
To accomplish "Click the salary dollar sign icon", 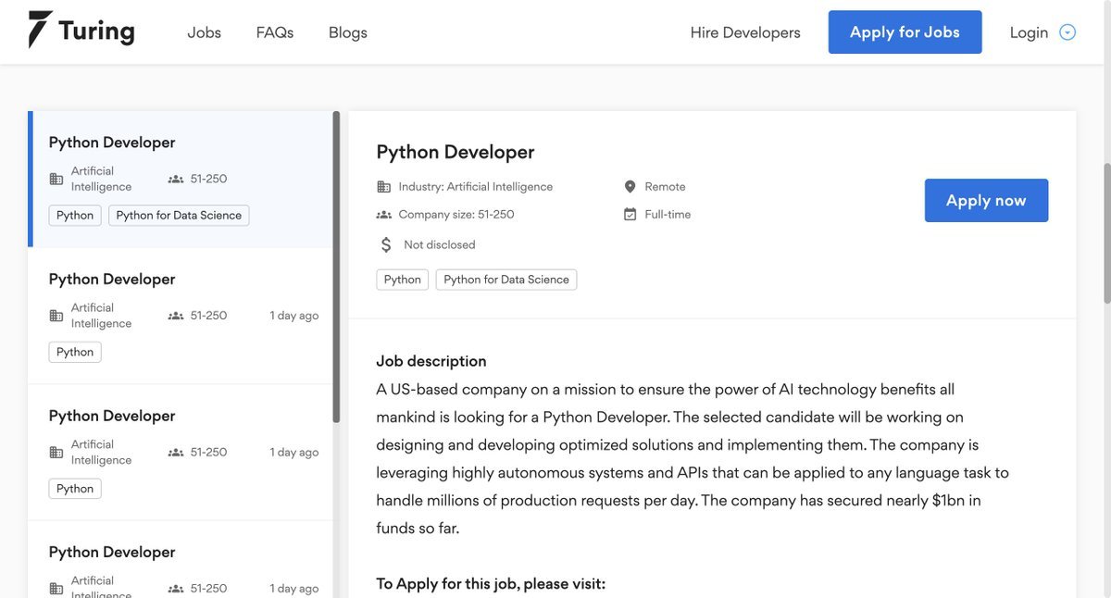I will [385, 243].
